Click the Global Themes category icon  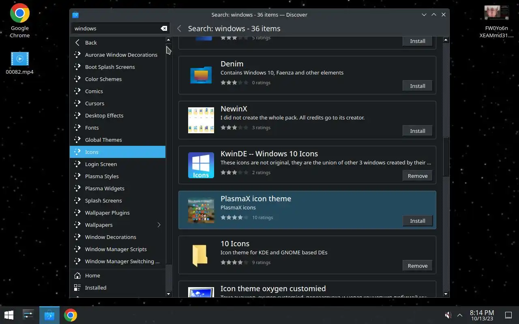tap(77, 140)
